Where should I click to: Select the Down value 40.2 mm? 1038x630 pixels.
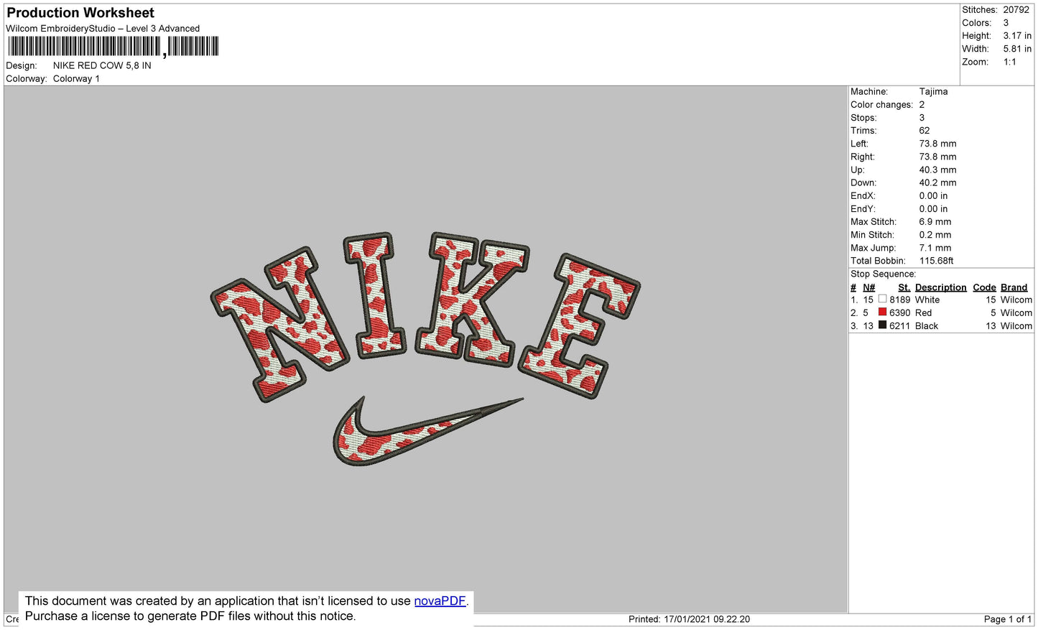pyautogui.click(x=938, y=183)
